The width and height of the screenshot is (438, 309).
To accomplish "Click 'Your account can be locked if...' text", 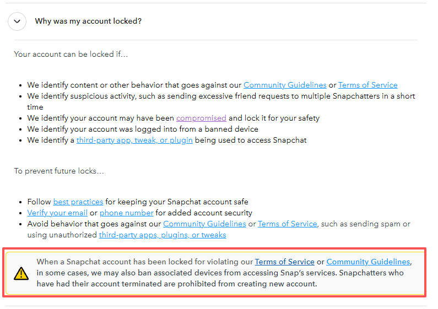I will click(71, 54).
